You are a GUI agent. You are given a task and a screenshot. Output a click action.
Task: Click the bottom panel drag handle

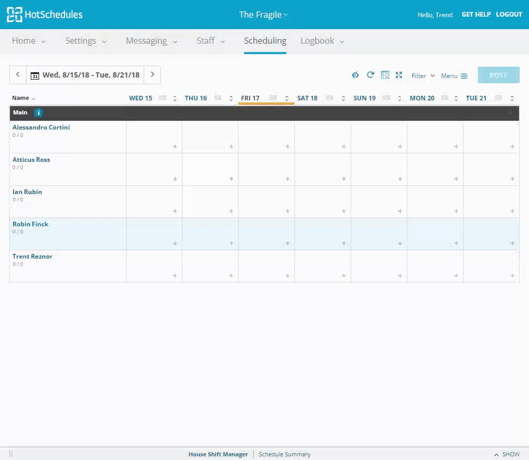tap(11, 454)
